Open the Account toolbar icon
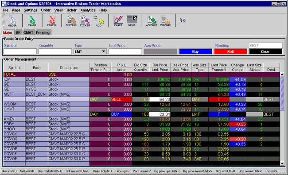288x175 pixels. click(x=152, y=21)
